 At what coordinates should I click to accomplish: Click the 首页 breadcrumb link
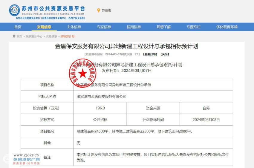(19, 36)
